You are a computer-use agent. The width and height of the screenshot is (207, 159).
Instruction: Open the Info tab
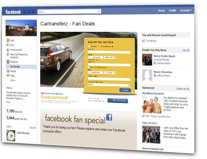(12, 45)
